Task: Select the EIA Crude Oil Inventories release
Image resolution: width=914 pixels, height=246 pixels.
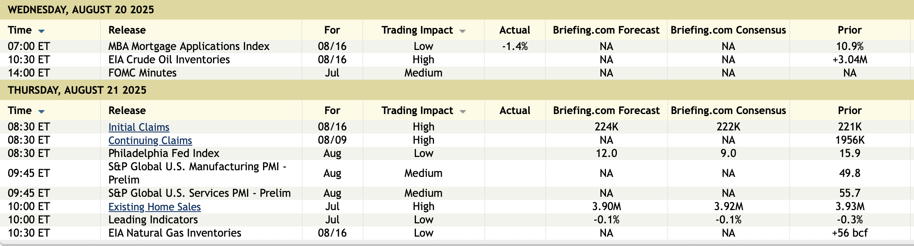Action: [x=169, y=60]
